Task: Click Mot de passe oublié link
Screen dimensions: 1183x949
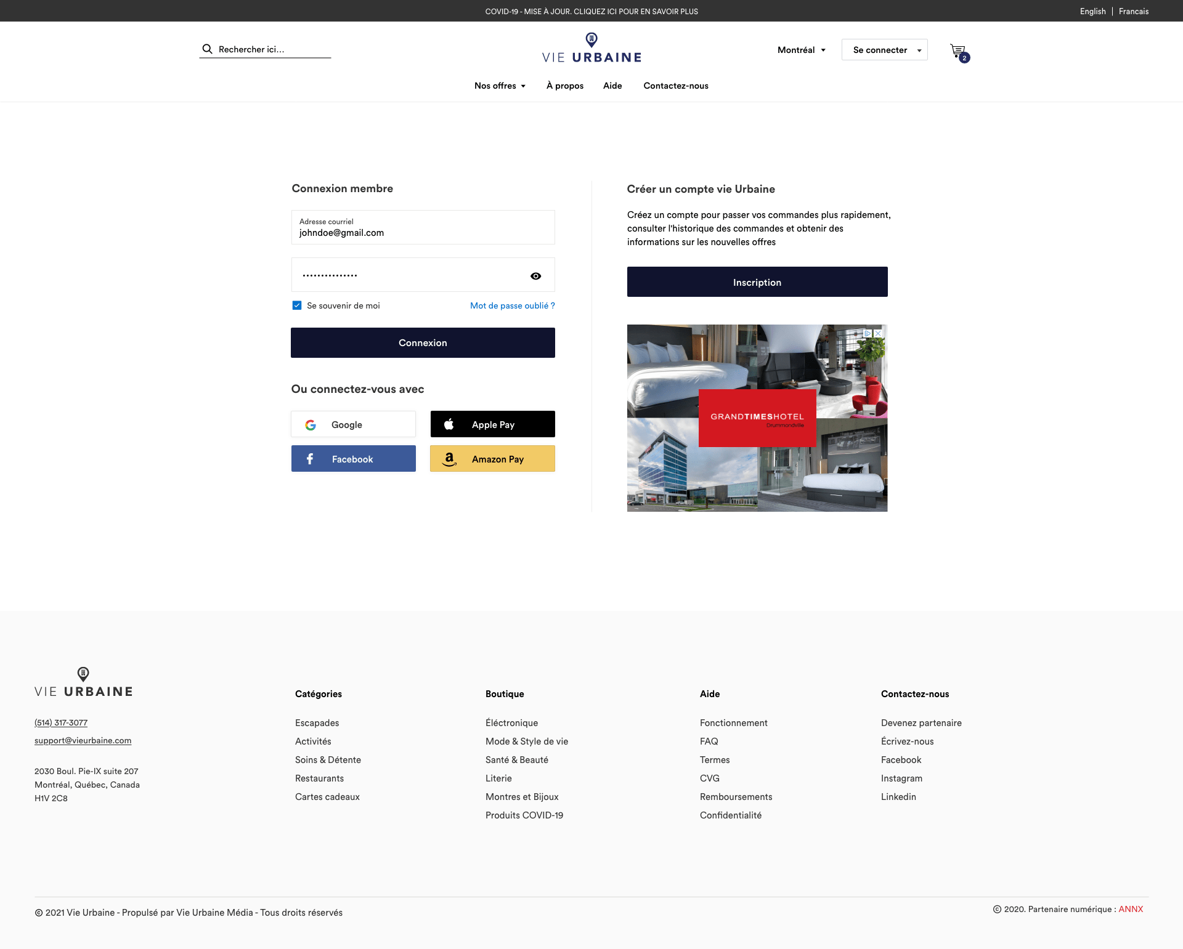Action: pyautogui.click(x=513, y=305)
